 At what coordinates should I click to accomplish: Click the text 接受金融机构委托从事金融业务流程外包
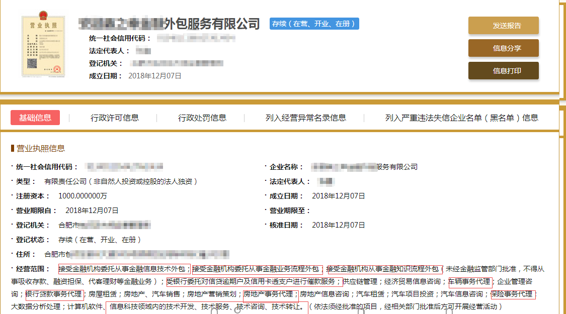(256, 269)
